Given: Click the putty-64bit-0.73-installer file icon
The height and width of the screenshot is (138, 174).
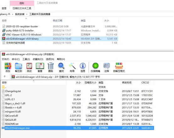Looking at the screenshot, I should point(4,30).
